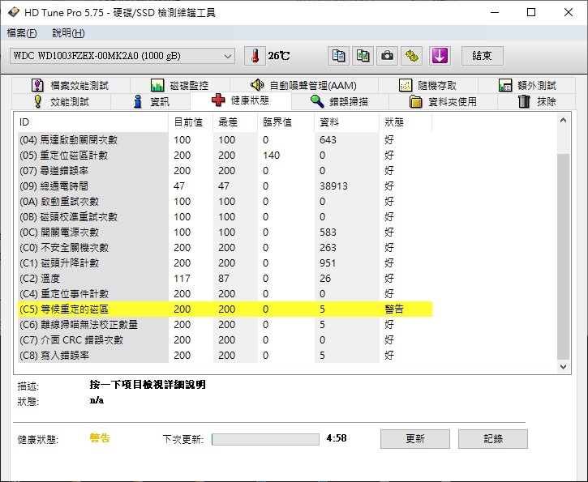Image resolution: width=588 pixels, height=482 pixels.
Task: Select the (07) 尋道錯誤率 row
Action: pos(225,171)
